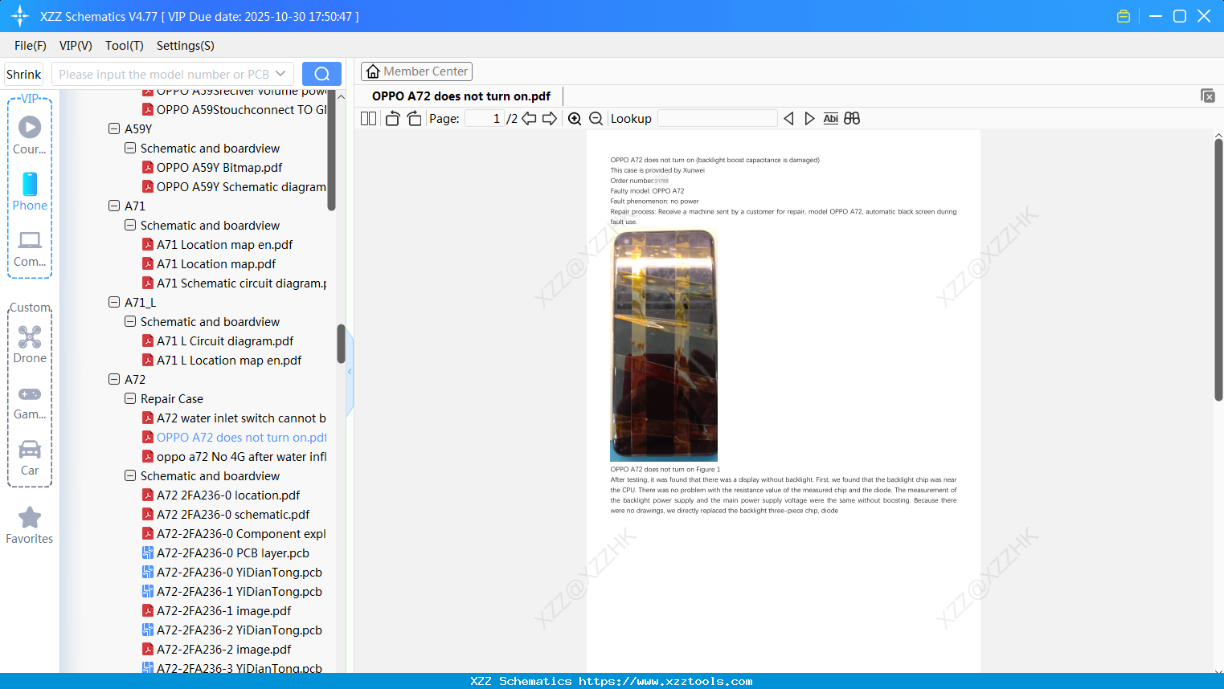The image size is (1224, 689).
Task: Click the Shrink button
Action: 24,74
